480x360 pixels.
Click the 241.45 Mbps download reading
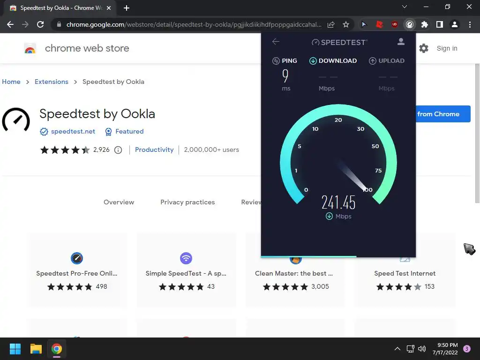[x=338, y=202]
